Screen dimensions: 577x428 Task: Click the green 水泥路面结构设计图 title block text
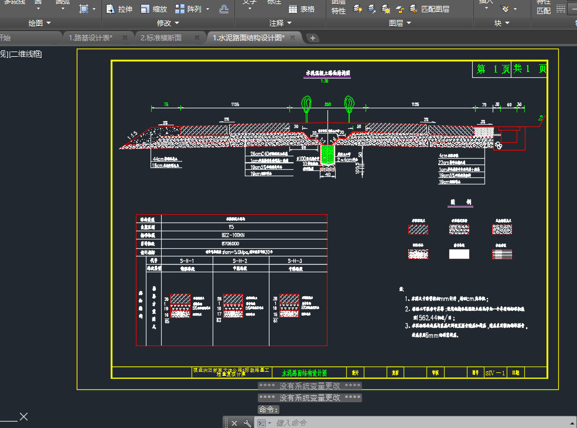[305, 373]
